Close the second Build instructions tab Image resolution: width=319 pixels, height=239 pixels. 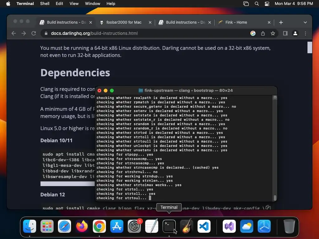(210, 22)
